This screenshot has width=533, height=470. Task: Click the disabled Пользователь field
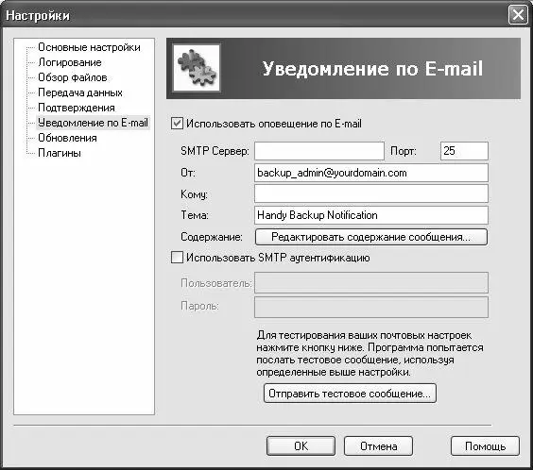371,282
